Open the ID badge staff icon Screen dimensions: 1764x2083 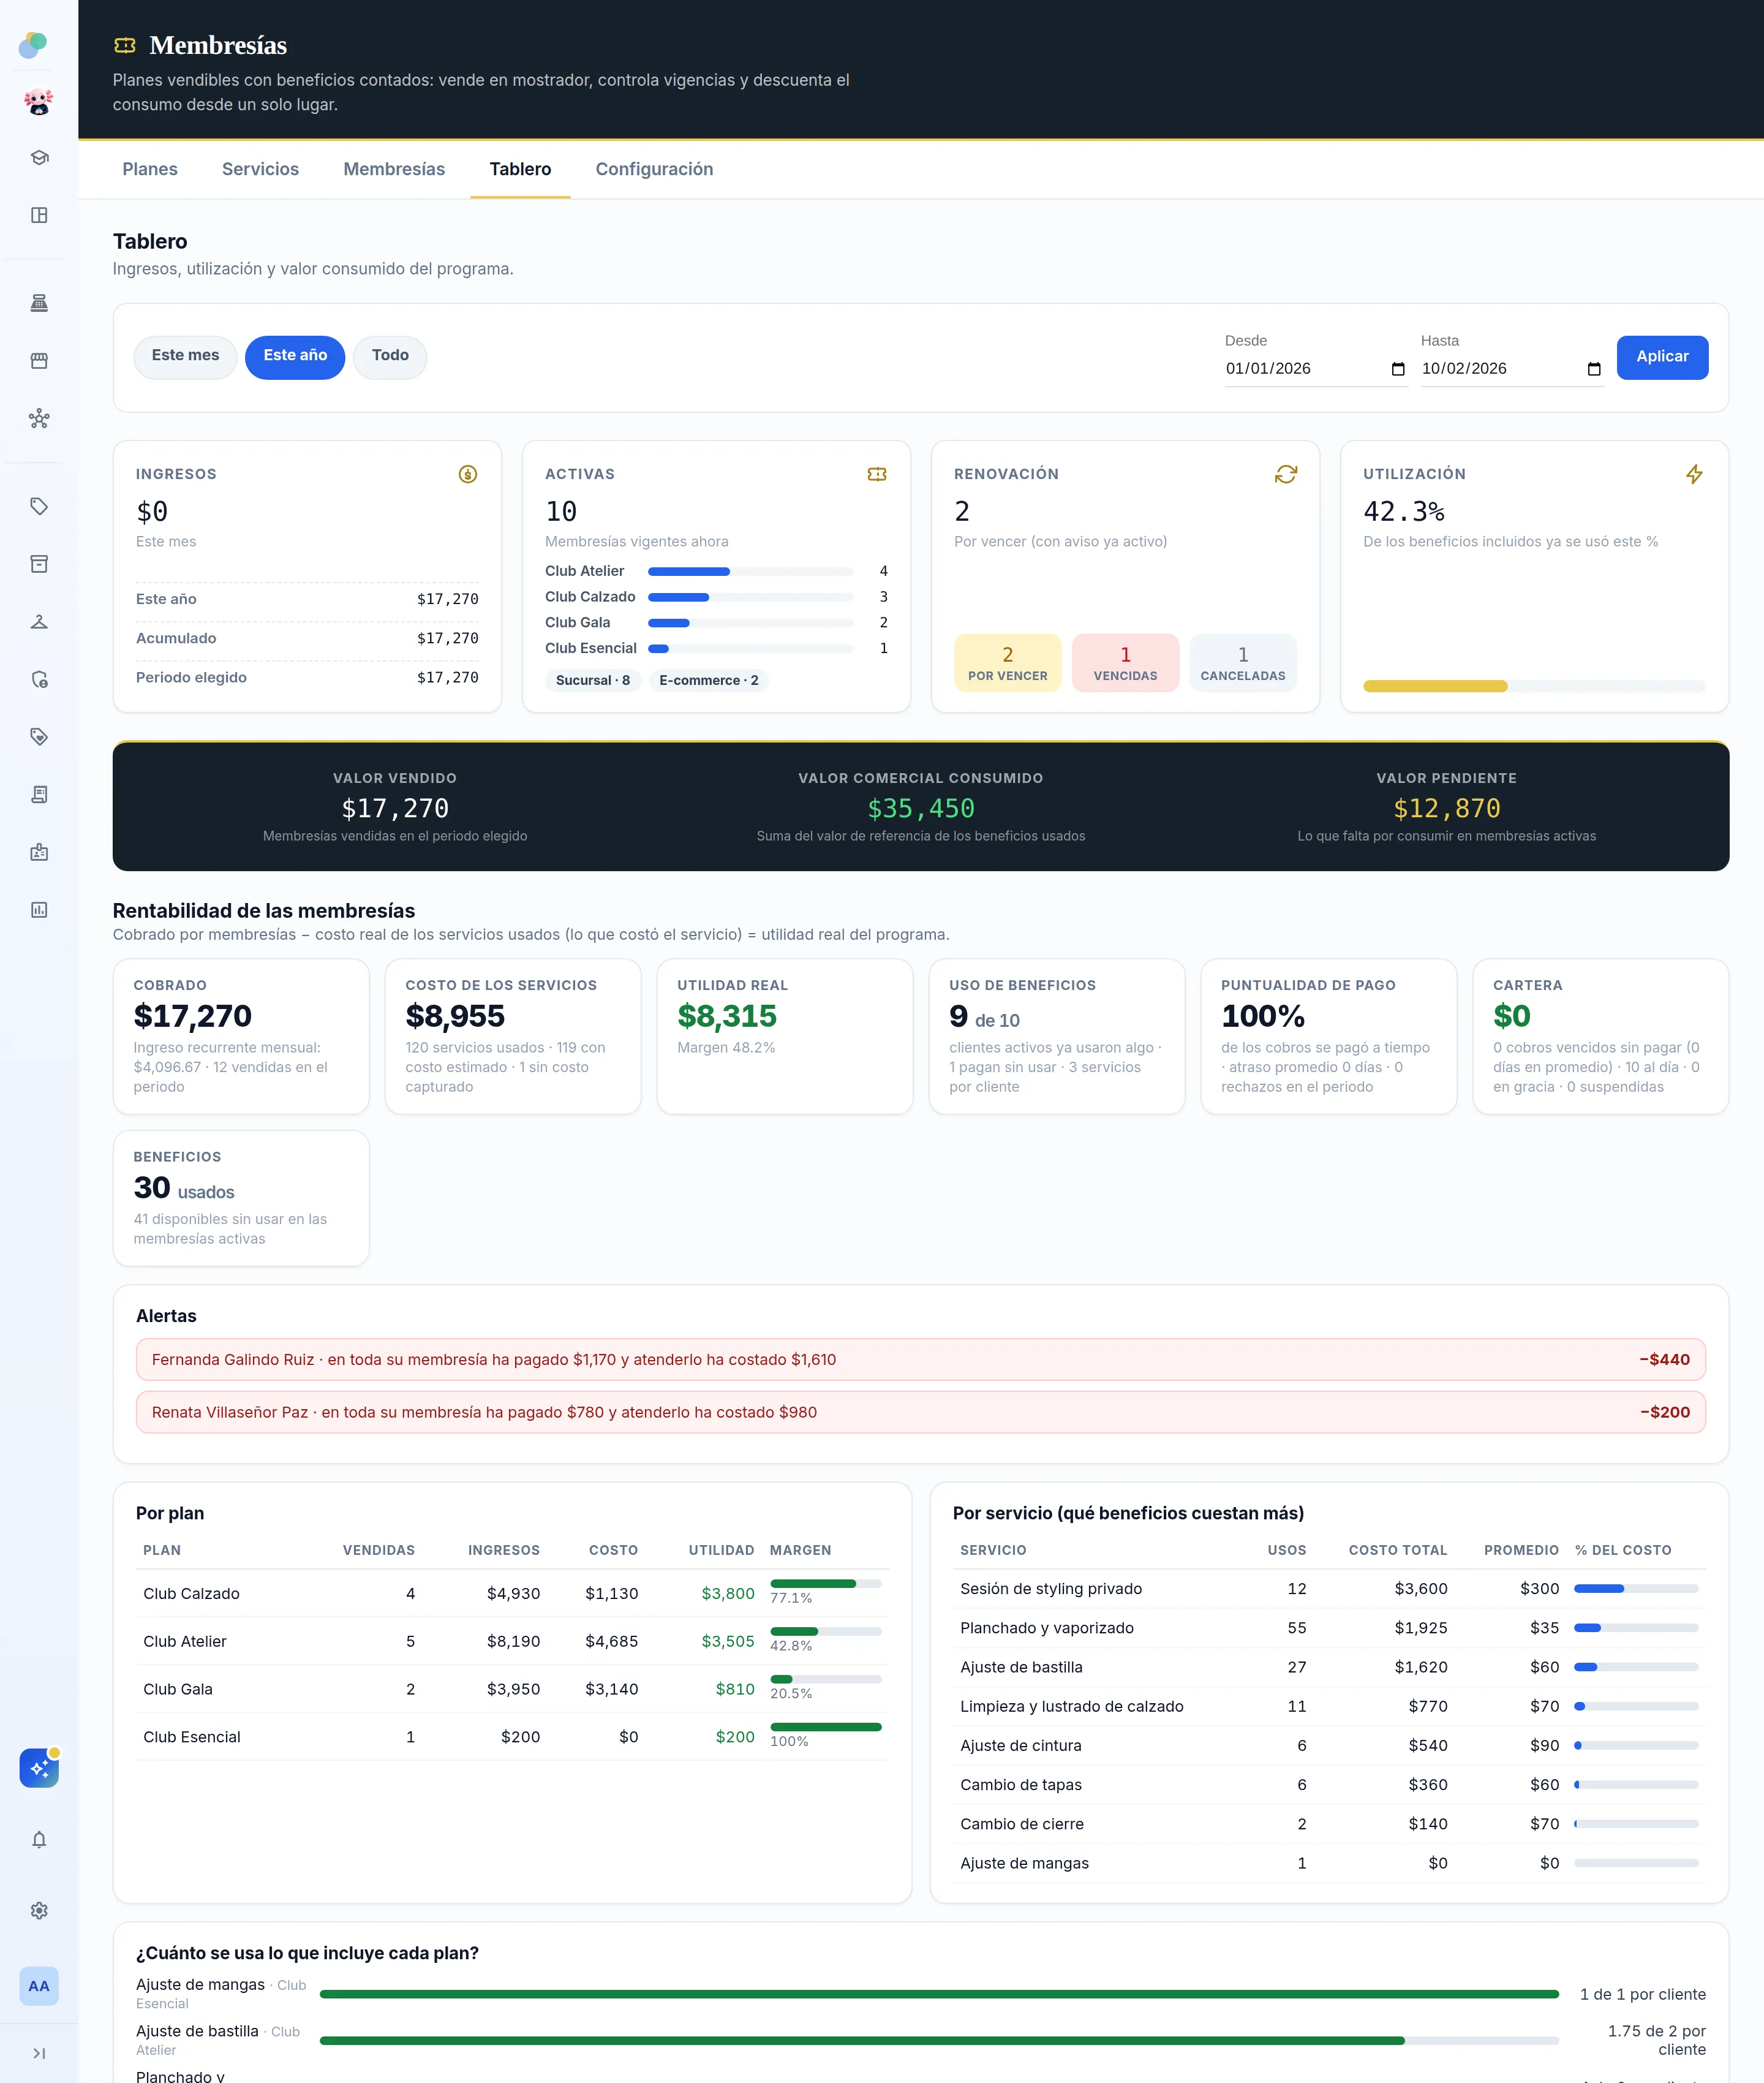click(x=39, y=852)
